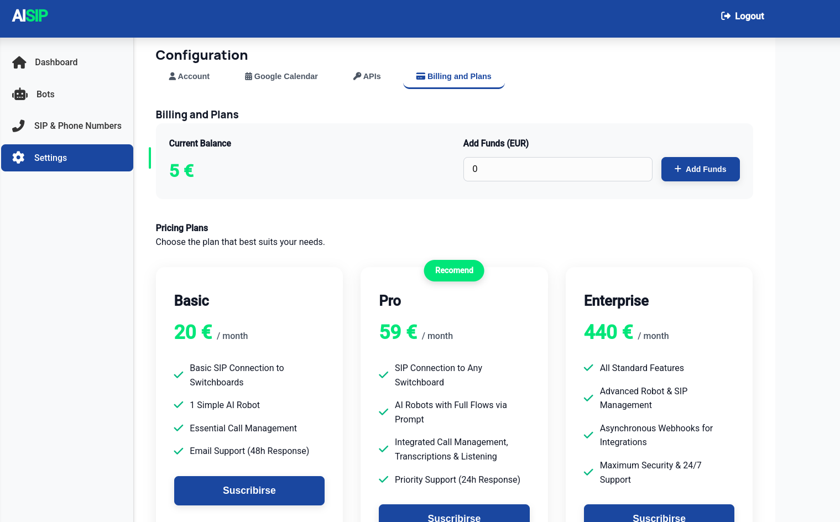Click the Dashboard home icon
Image resolution: width=840 pixels, height=522 pixels.
pos(19,62)
